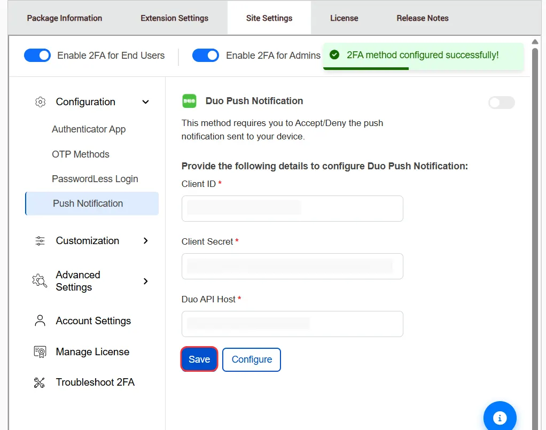The image size is (546, 430).
Task: Select the Customization sliders icon
Action: click(x=40, y=240)
